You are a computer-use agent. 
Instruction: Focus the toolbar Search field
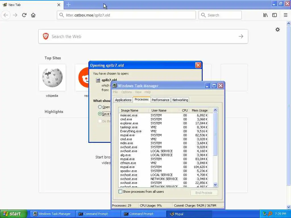coord(220,15)
